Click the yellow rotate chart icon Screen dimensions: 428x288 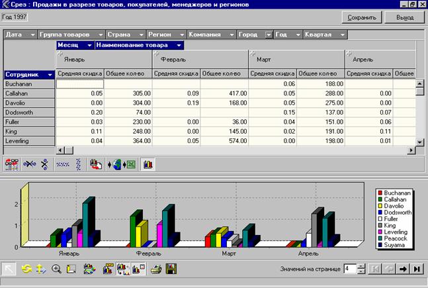click(x=26, y=269)
